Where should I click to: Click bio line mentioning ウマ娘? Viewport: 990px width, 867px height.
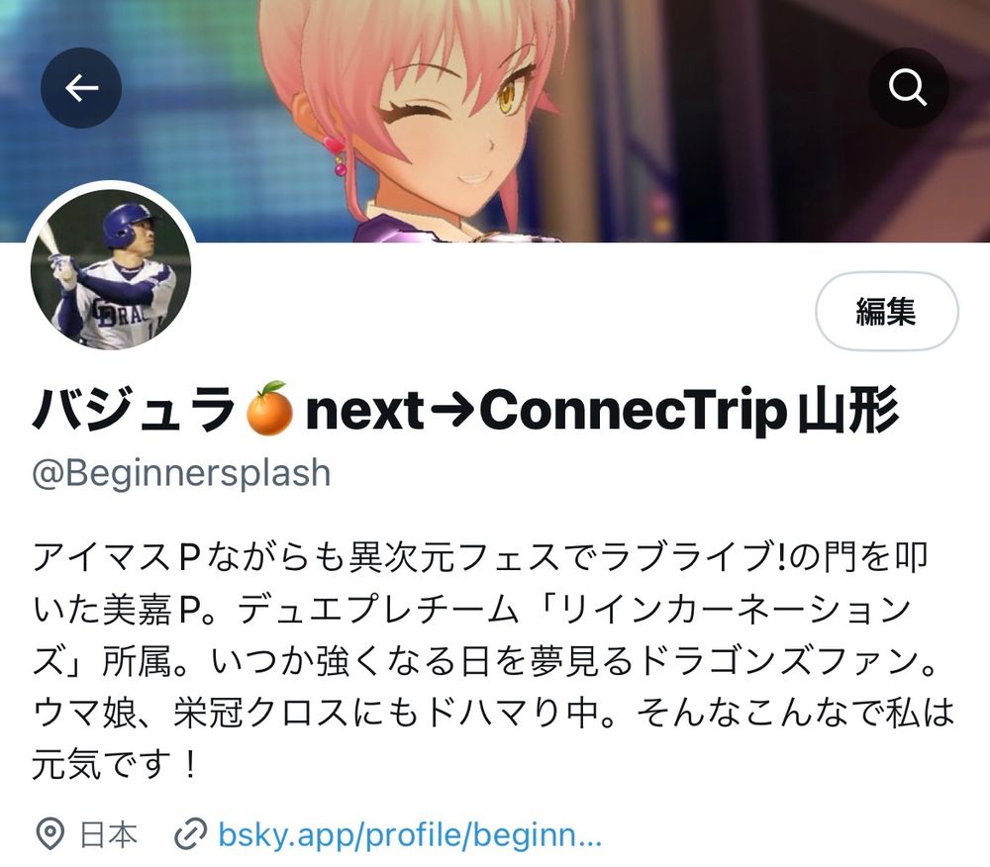pos(494,713)
